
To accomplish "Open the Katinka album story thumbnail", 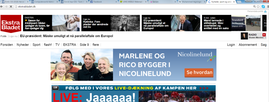I will coord(125,23).
